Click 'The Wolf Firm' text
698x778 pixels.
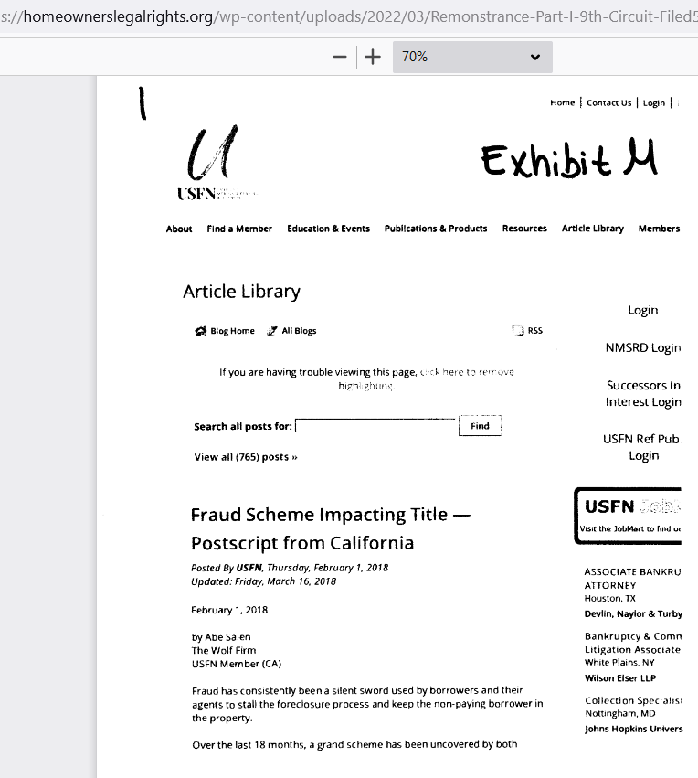(224, 651)
